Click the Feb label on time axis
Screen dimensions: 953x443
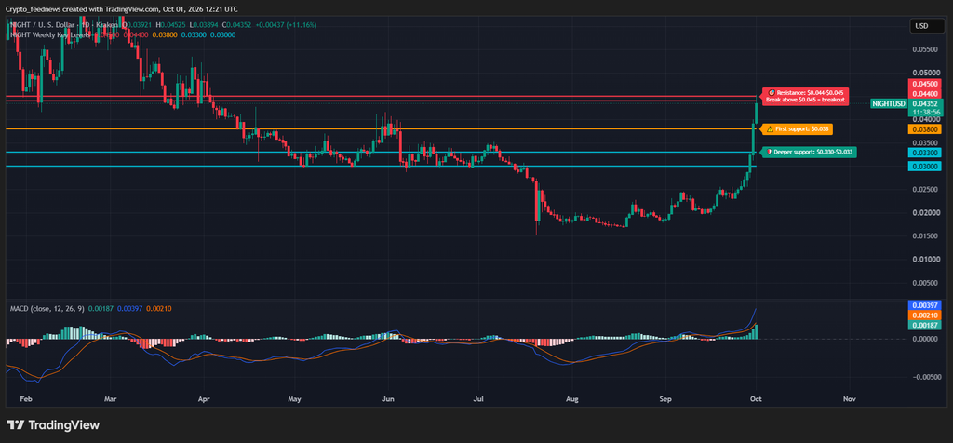click(x=25, y=399)
